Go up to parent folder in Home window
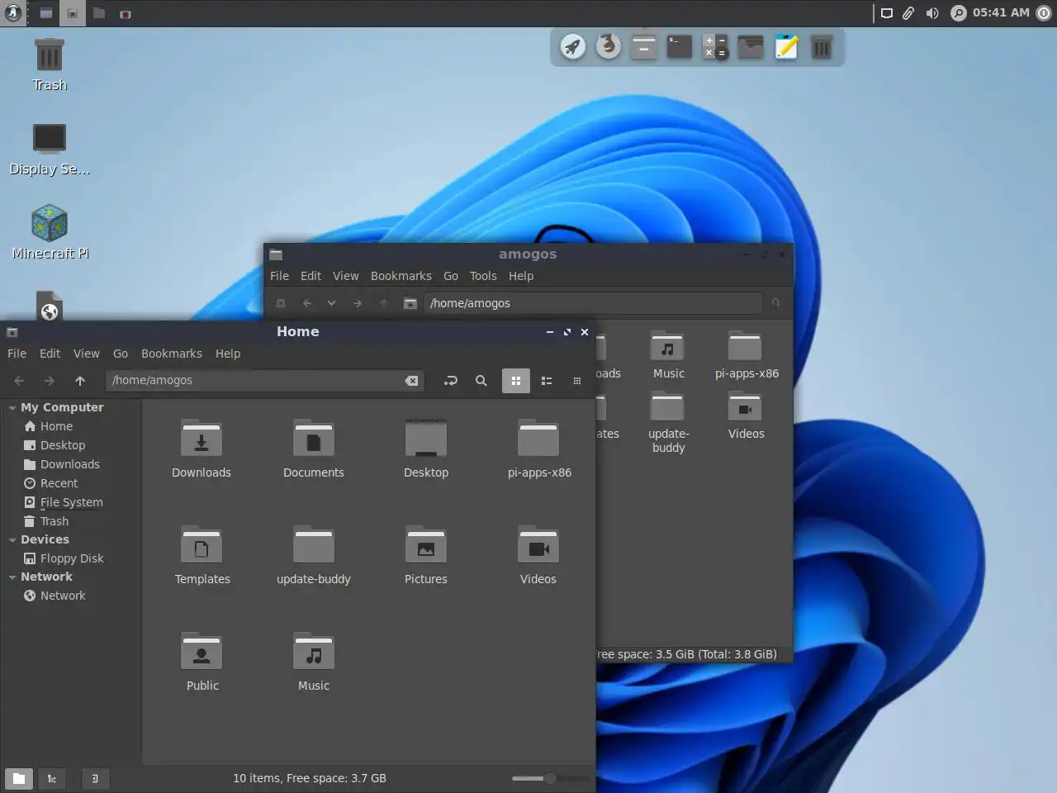Screen dimensions: 1057x793 (x=80, y=381)
